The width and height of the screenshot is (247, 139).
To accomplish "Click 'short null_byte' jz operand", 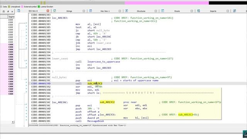I will [x=98, y=31].
